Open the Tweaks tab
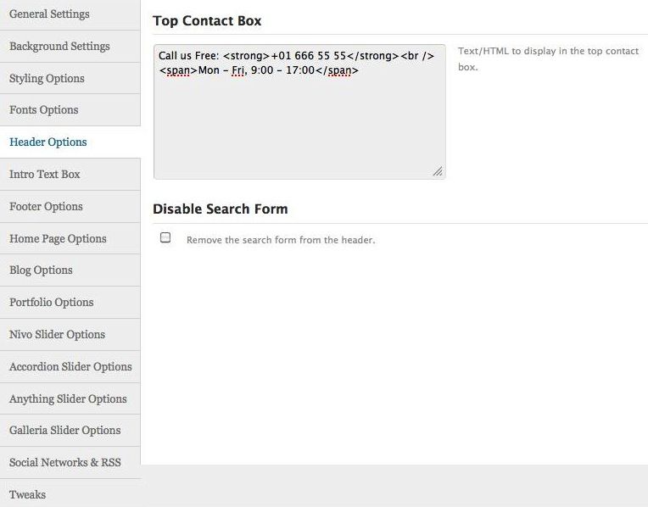Viewport: 648px width, 507px height. pos(27,494)
